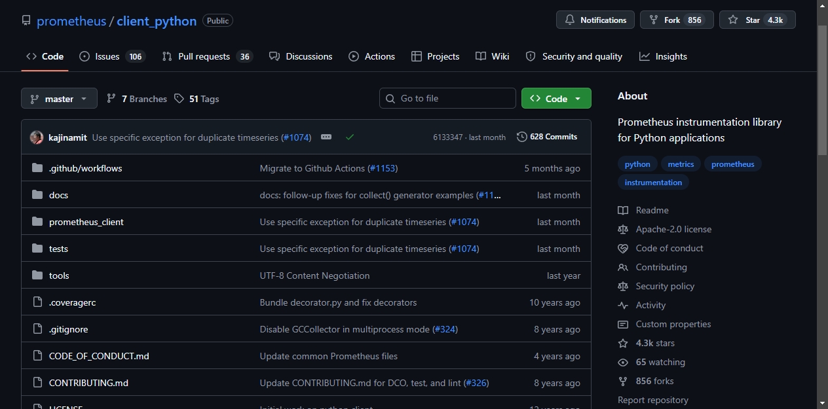The width and height of the screenshot is (828, 409).
Task: Open the Activity link
Action: pos(642,305)
